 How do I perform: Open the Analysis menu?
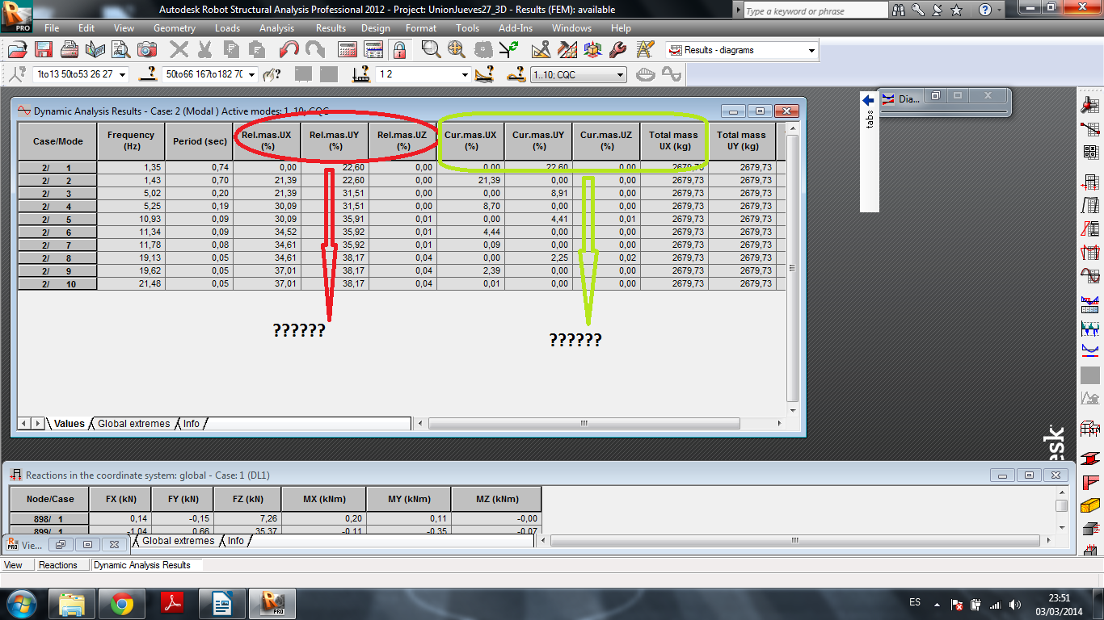(276, 27)
